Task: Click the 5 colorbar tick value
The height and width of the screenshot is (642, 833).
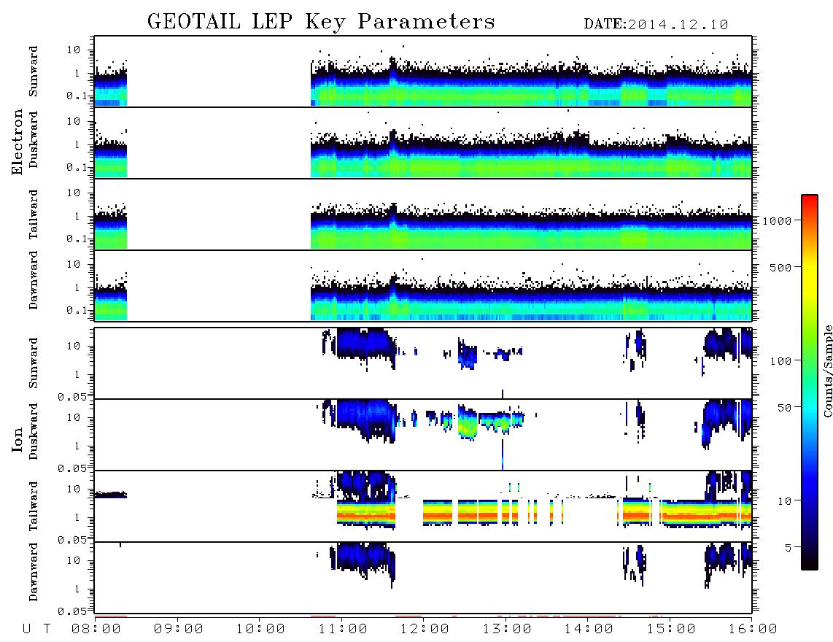Action: [788, 547]
